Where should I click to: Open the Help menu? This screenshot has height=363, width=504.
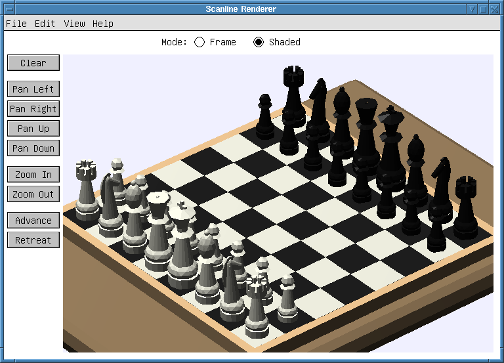pyautogui.click(x=103, y=24)
